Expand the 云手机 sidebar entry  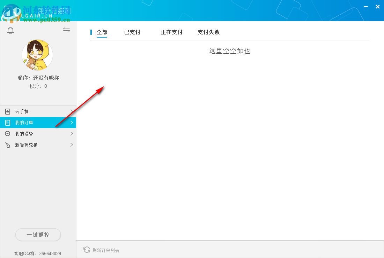pos(72,111)
